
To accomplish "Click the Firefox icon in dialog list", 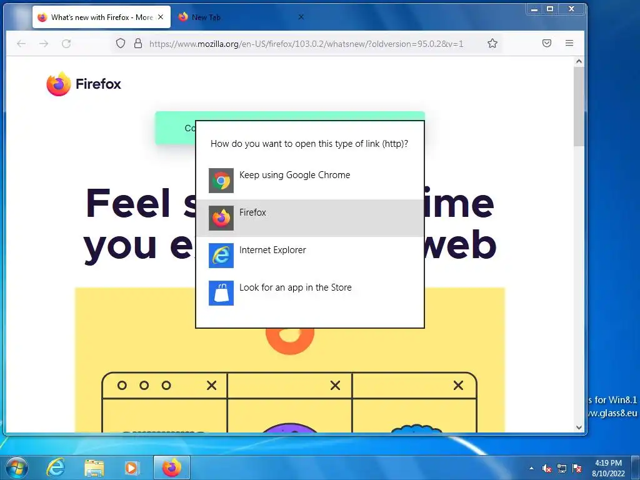I will [x=221, y=218].
